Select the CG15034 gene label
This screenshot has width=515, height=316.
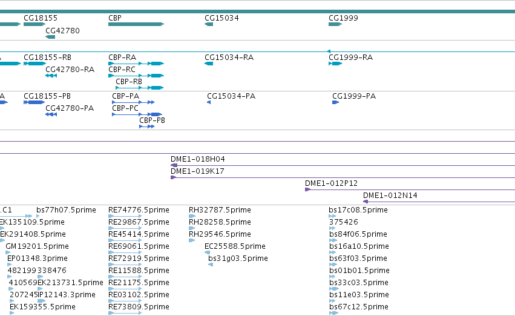[x=221, y=18]
